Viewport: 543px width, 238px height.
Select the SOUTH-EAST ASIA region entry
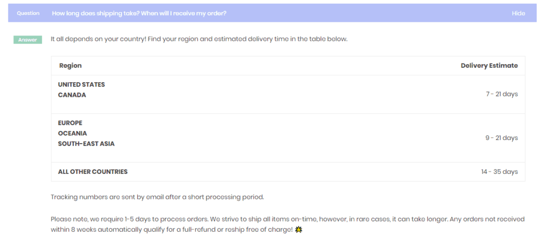(86, 144)
